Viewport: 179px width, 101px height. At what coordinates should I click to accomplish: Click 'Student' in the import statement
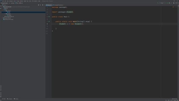coord(70,12)
